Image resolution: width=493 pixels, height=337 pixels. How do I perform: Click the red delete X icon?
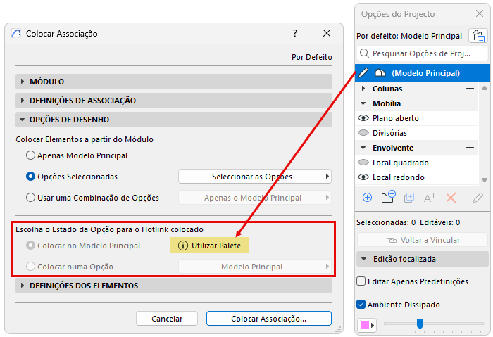(452, 198)
